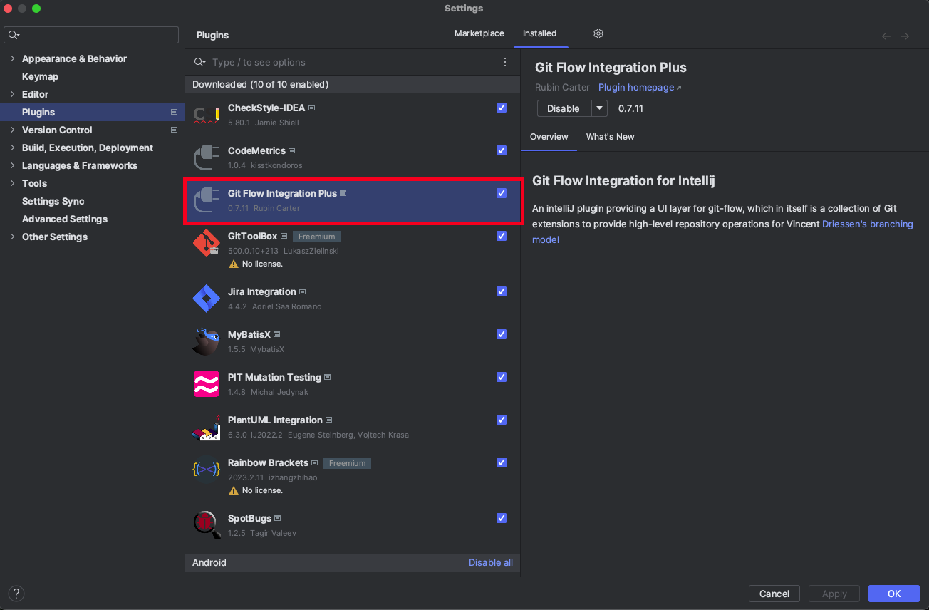Uncheck the SpotBugs plugin checkbox
This screenshot has height=610, width=929.
(502, 518)
